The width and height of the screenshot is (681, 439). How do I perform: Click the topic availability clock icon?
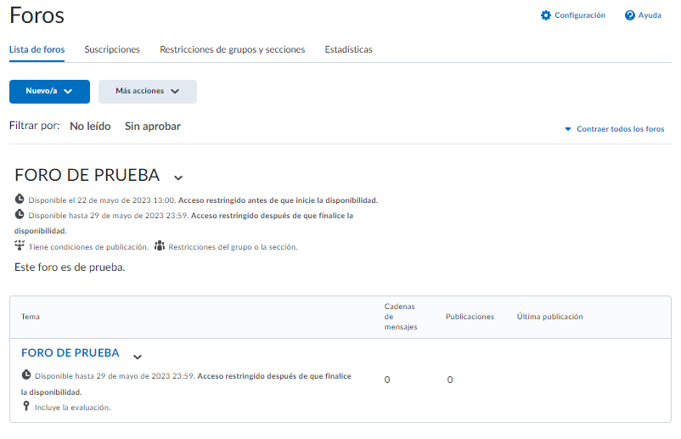[26, 375]
